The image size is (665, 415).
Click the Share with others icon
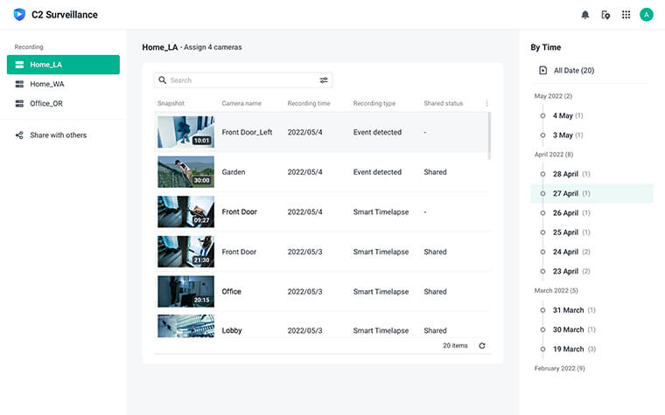19,135
